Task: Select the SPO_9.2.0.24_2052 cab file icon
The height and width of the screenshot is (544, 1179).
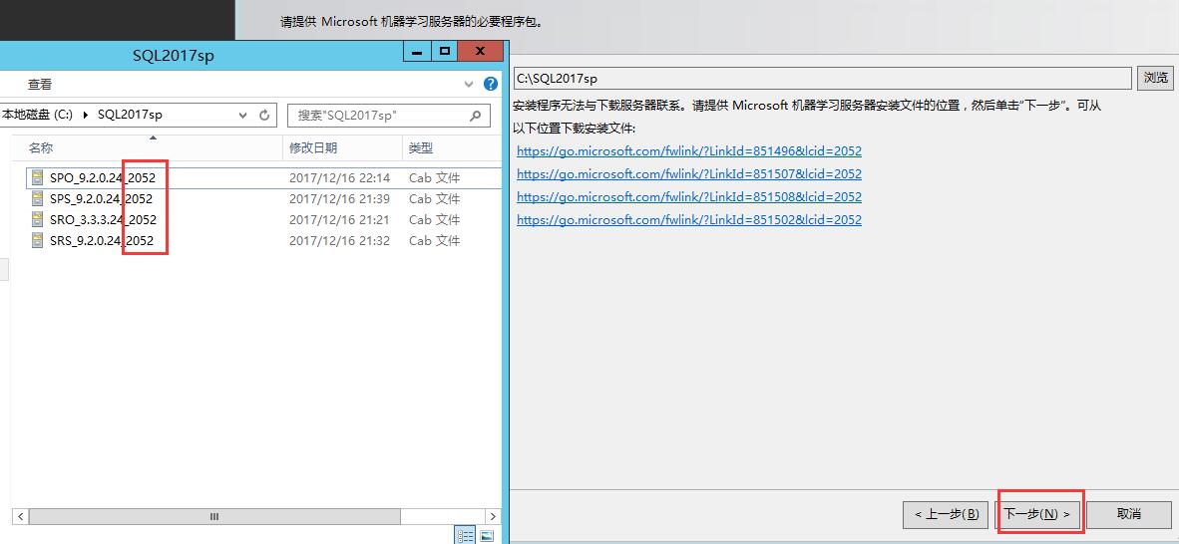Action: tap(38, 178)
